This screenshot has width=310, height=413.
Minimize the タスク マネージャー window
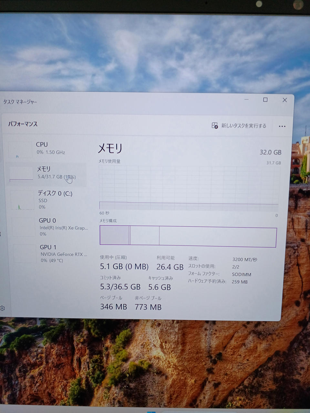click(246, 100)
